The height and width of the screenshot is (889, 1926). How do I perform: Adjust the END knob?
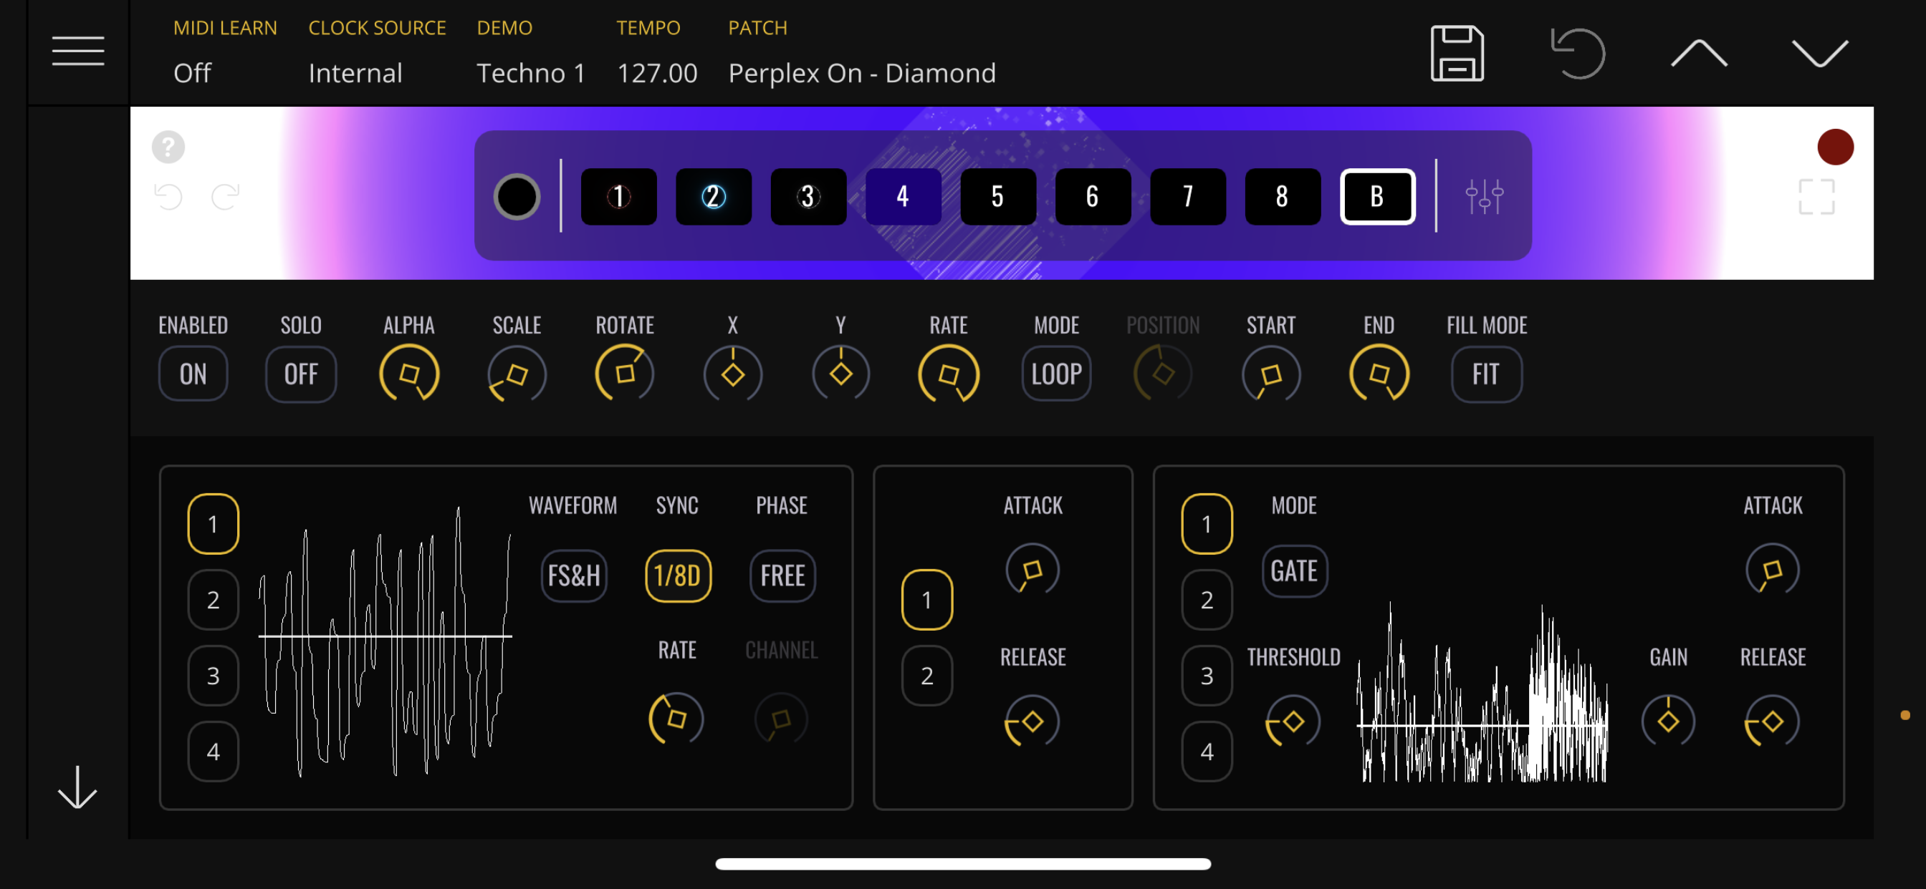(x=1379, y=374)
